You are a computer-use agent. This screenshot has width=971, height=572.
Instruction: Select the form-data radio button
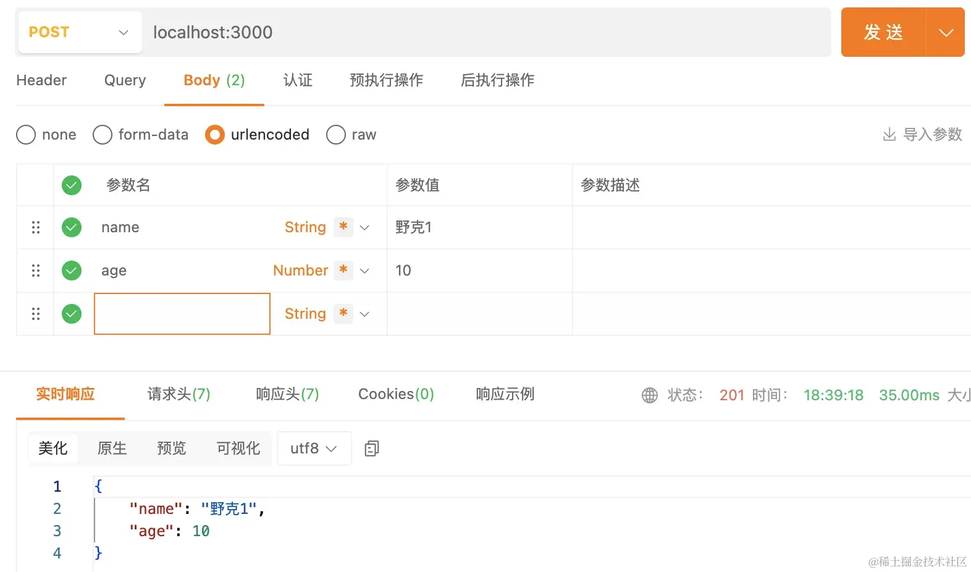pyautogui.click(x=103, y=135)
